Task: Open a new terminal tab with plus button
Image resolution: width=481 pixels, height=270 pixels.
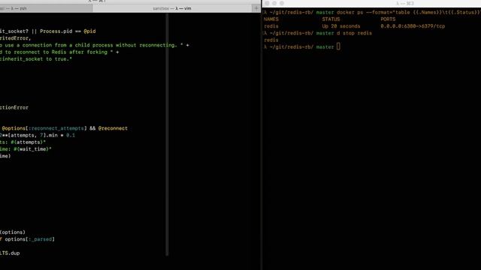Action: point(256,8)
